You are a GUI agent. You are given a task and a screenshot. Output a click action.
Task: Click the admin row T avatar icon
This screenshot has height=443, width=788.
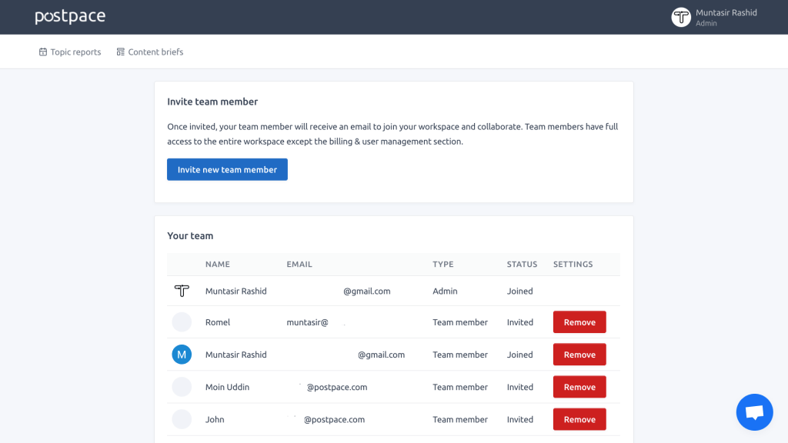[182, 291]
